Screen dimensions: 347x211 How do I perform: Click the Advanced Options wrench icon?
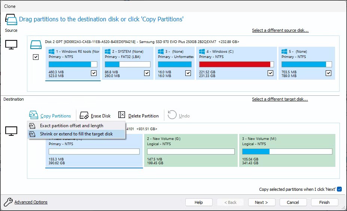(x=8, y=202)
